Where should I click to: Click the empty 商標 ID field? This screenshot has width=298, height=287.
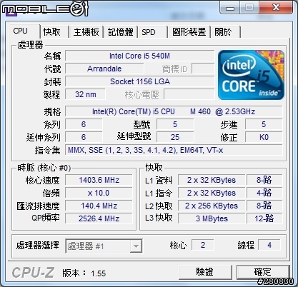[203, 69]
